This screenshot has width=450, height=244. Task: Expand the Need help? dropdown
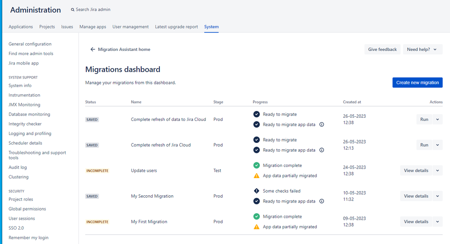[423, 50]
